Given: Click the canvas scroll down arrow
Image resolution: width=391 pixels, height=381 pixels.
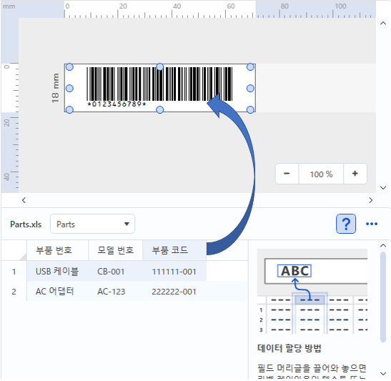Looking at the screenshot, I should tap(383, 188).
